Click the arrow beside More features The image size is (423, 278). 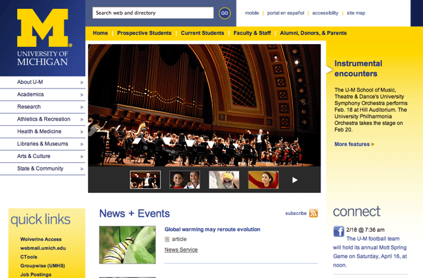[x=373, y=144]
